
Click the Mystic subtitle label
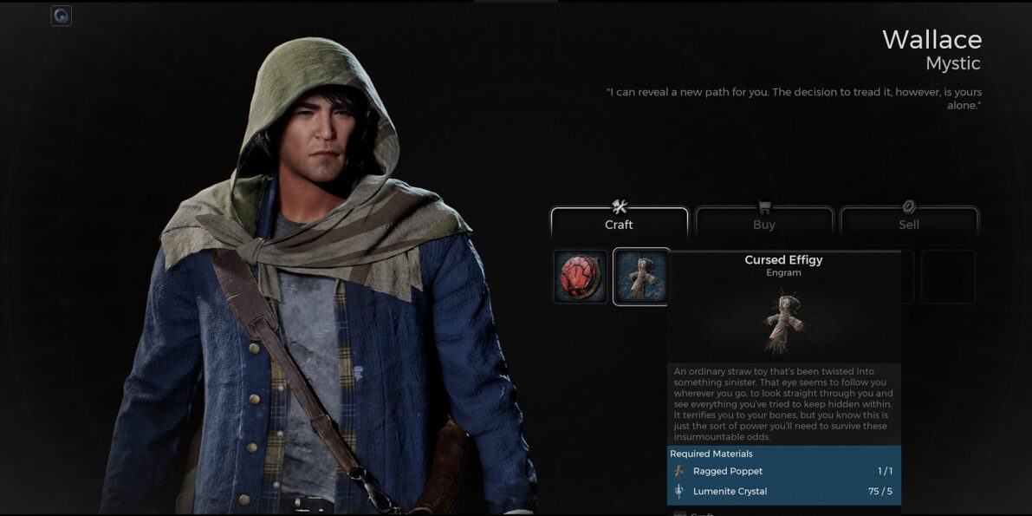pos(953,64)
